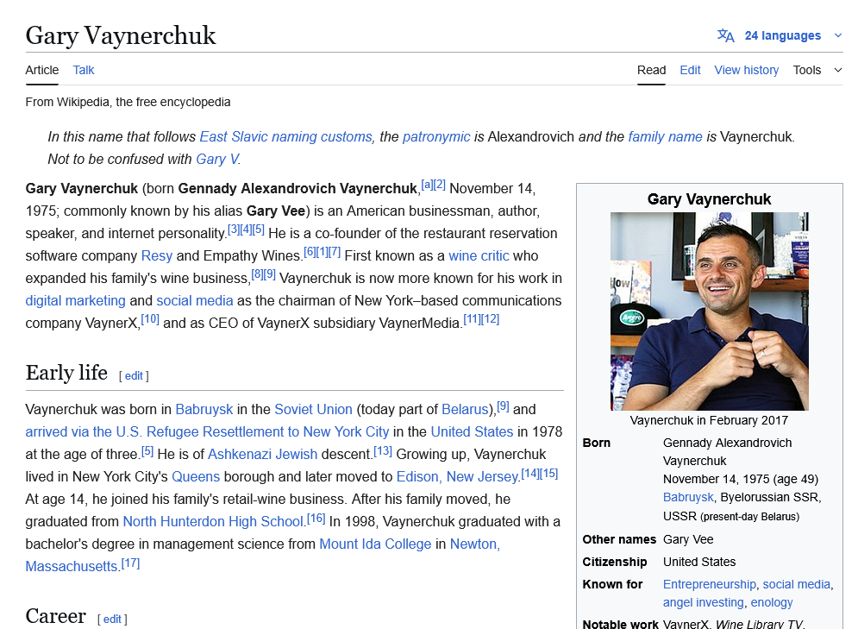Jump to footnote [a]
Image resolution: width=858 pixels, height=629 pixels.
click(x=427, y=185)
